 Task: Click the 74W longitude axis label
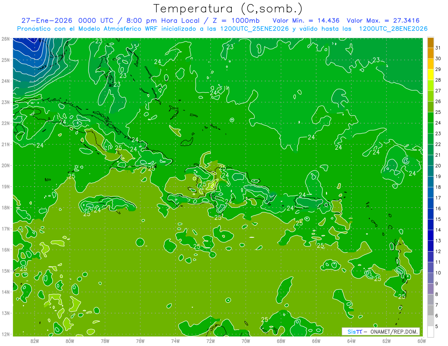(175, 341)
